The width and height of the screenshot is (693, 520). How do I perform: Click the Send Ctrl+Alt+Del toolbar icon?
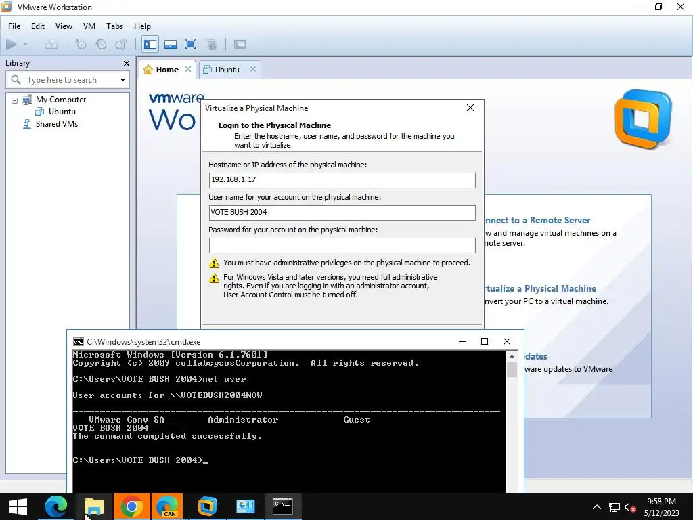[51, 44]
